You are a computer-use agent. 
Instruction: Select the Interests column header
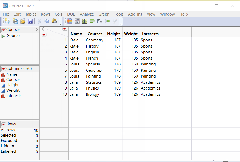150,34
